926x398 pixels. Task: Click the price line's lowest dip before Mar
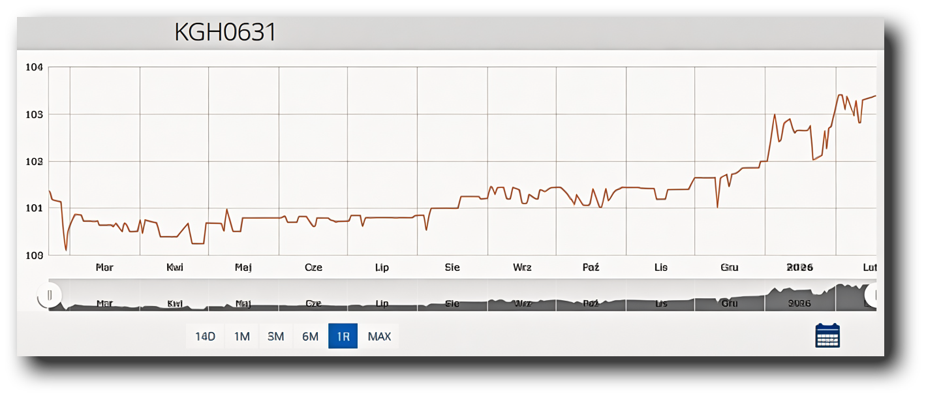[66, 249]
